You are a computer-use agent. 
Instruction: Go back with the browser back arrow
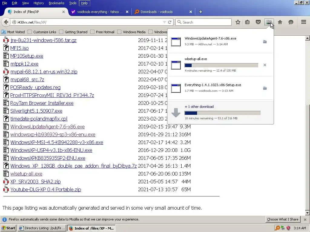[x=6, y=22]
